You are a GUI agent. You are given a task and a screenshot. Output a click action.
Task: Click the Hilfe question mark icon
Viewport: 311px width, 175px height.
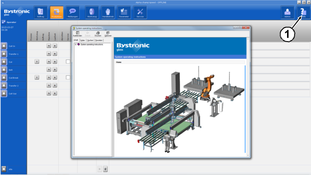click(303, 12)
